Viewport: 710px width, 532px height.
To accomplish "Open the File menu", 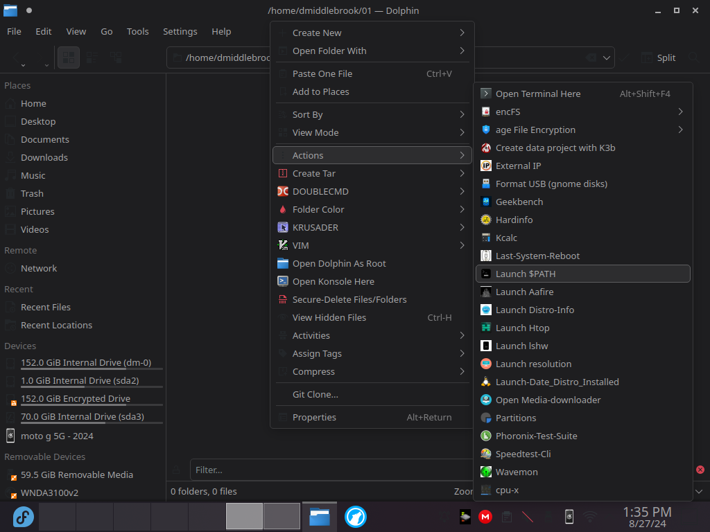I will coord(14,32).
